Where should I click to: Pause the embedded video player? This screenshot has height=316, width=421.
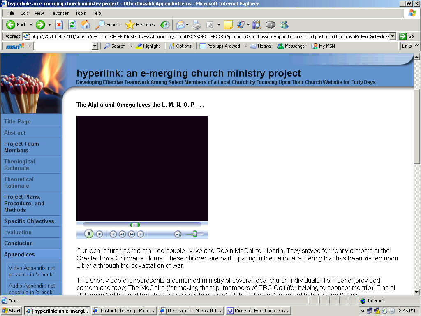[89, 234]
